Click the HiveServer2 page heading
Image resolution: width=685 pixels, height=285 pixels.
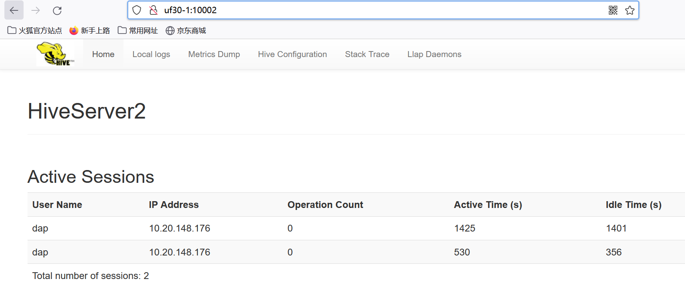coord(87,111)
